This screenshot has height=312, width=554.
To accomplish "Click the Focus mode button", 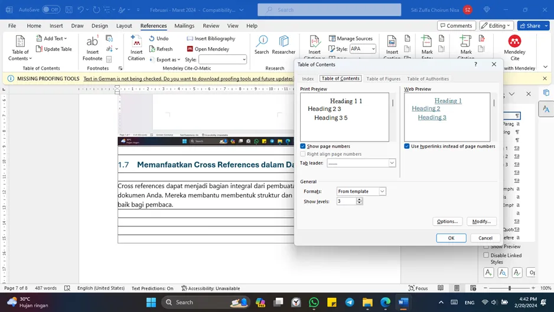I will coord(418,288).
